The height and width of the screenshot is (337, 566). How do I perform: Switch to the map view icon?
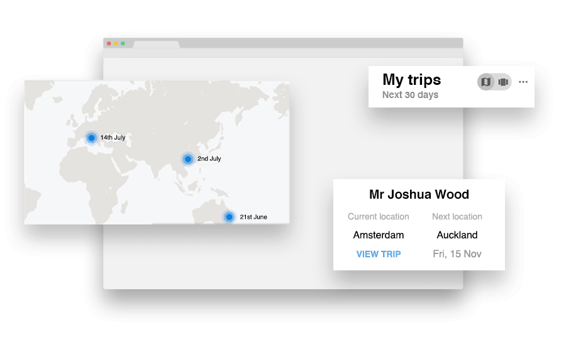[485, 82]
